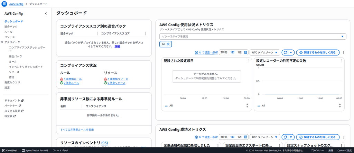Image resolution: width=354 pixels, height=153 pixels.
Task: Open 設定レコーダーの許可不足の失敗 widget options menu
Action: tap(341, 61)
